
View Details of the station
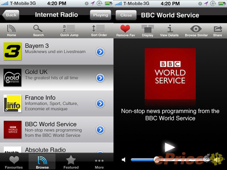coord(169,31)
